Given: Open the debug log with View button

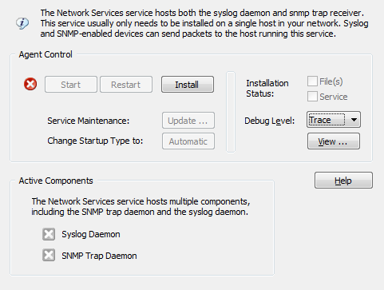Looking at the screenshot, I should [x=334, y=141].
